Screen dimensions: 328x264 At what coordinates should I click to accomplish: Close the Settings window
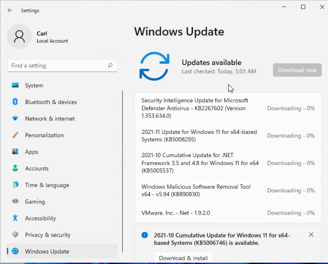point(322,7)
